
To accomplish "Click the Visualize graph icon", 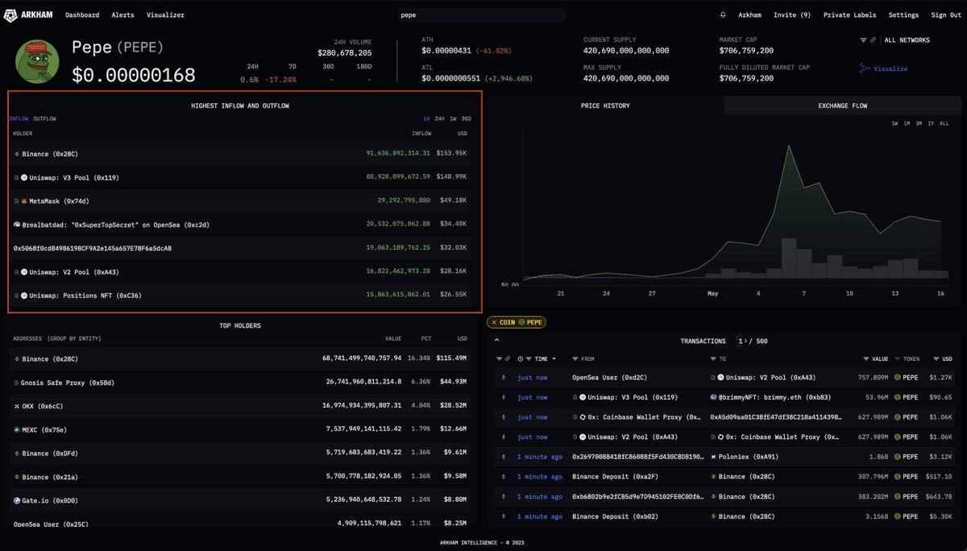I will [864, 69].
